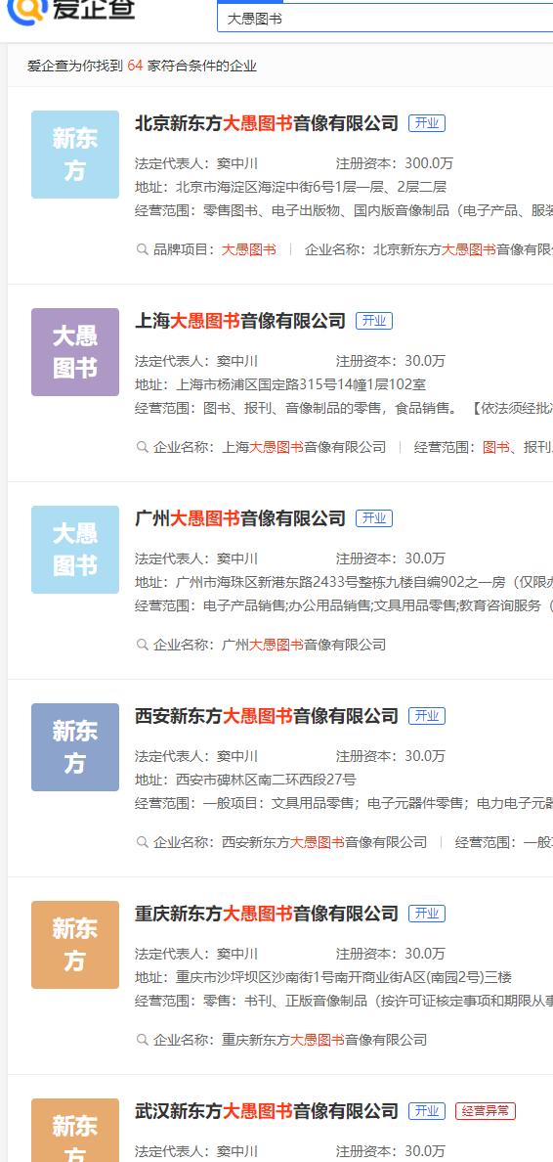The height and width of the screenshot is (1162, 553).
Task: Open 北京新东方大愚图书音像有限公司 company link
Action: (267, 123)
